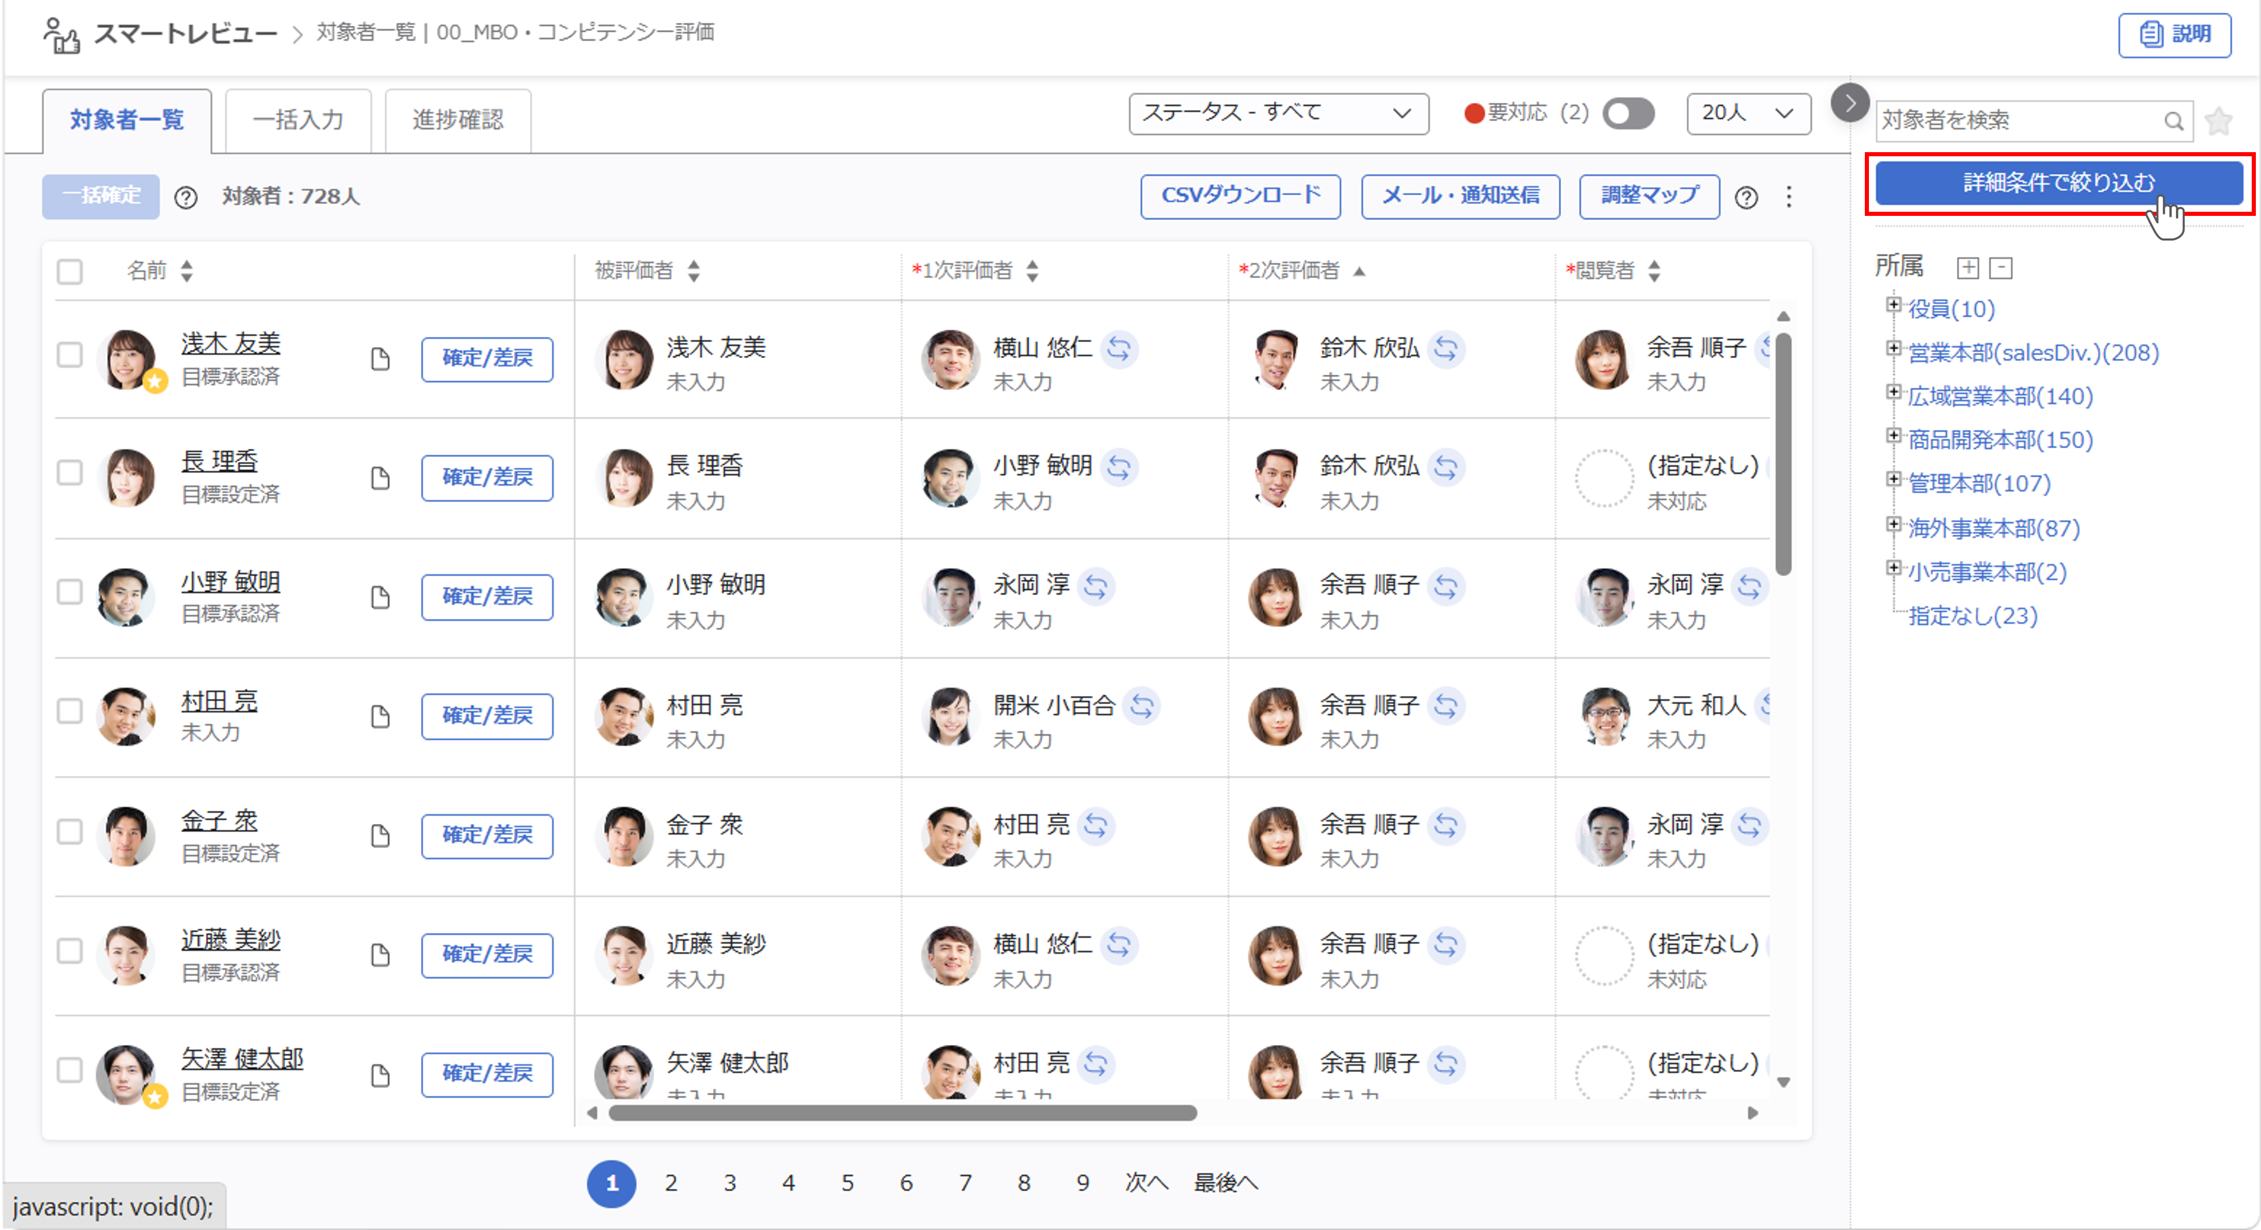The width and height of the screenshot is (2261, 1230).
Task: Open the 説明 document button
Action: tap(2174, 35)
